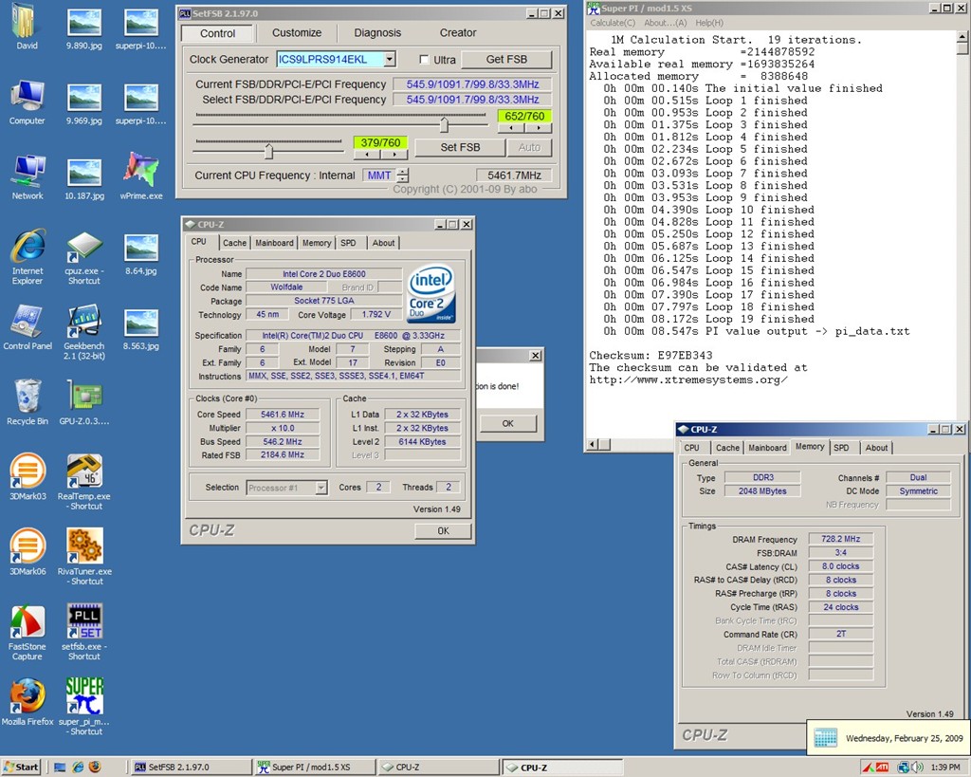
Task: Click the upper FSB slider handle
Action: 444,125
